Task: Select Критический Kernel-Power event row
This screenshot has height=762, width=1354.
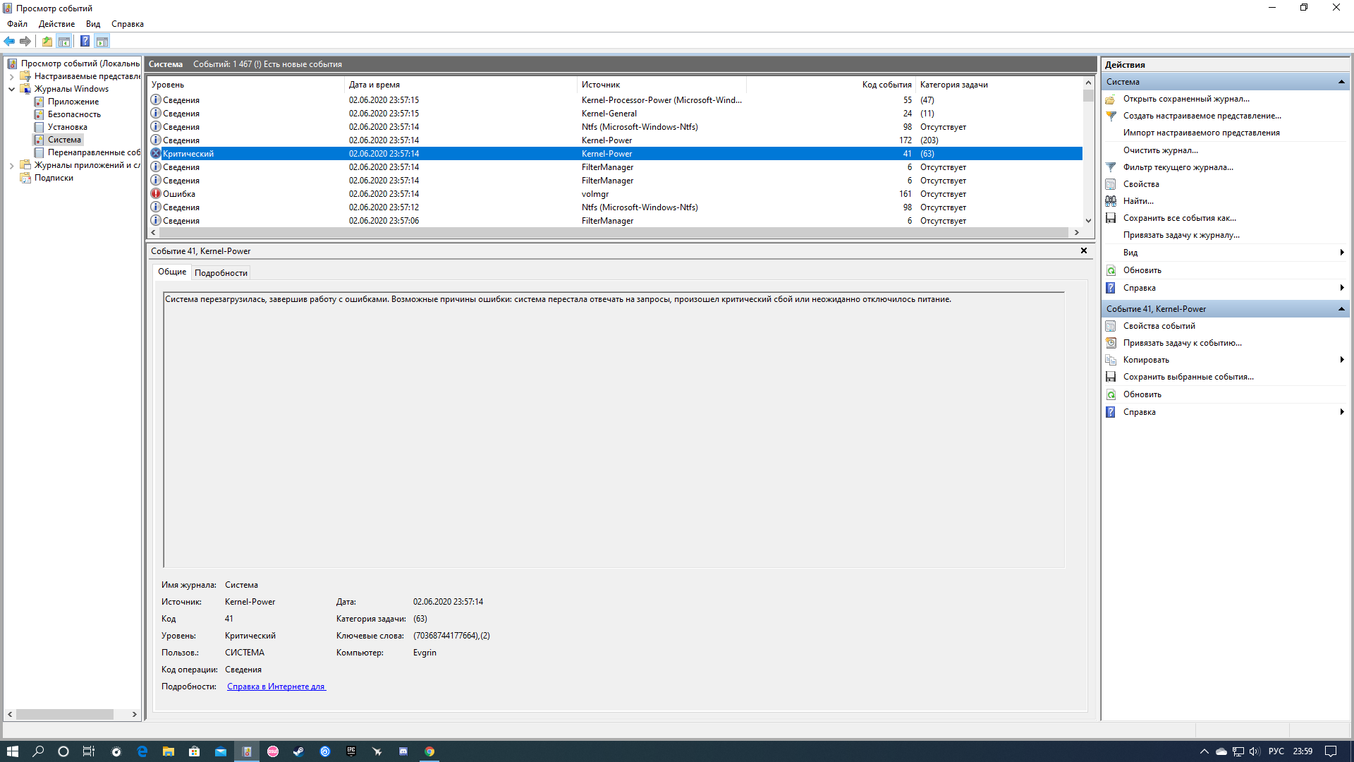Action: coord(615,154)
